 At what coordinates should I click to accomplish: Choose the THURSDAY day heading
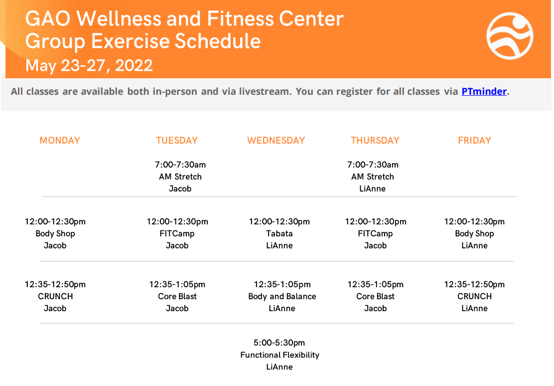(375, 141)
